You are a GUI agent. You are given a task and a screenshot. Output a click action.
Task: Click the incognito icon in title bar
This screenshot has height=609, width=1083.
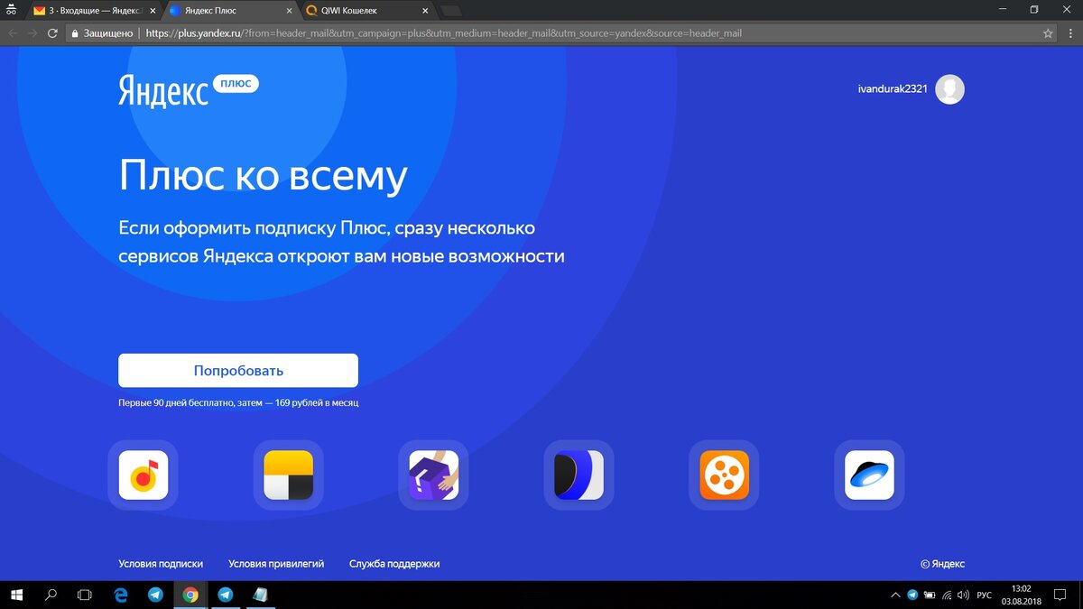(12, 10)
